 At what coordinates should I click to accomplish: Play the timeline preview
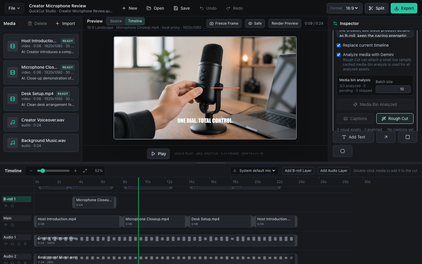[x=158, y=154]
